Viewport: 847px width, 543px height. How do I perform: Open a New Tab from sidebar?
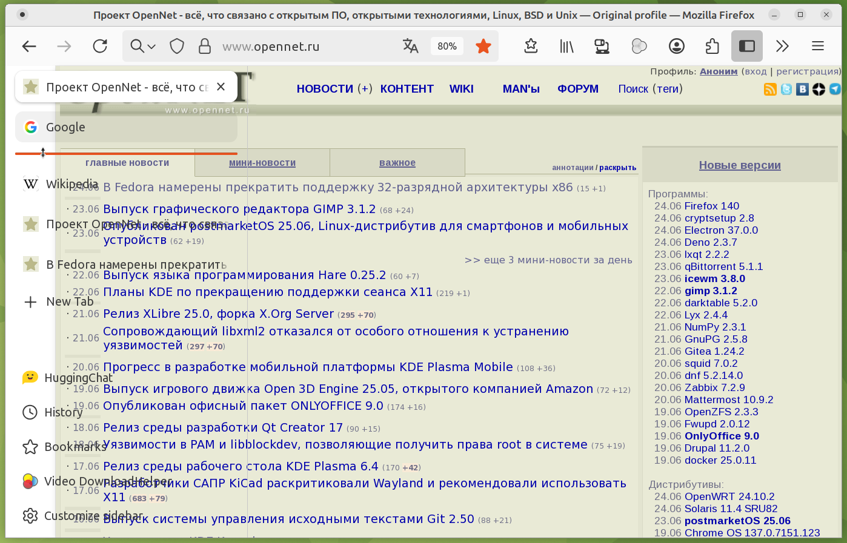[x=58, y=301]
